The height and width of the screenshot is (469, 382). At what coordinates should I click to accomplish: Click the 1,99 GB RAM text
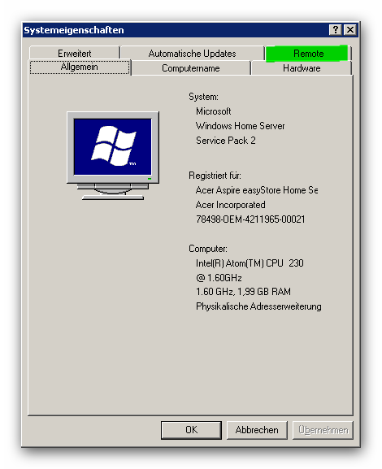click(264, 292)
